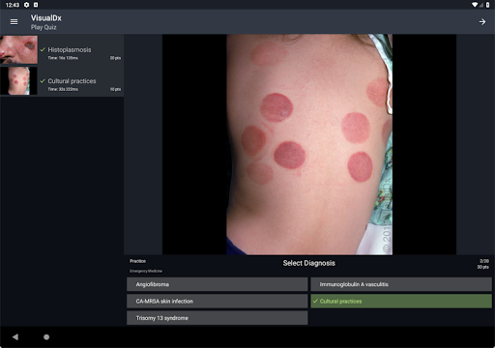The width and height of the screenshot is (495, 348).
Task: Click the 12:43 clock in status bar
Action: click(x=13, y=5)
